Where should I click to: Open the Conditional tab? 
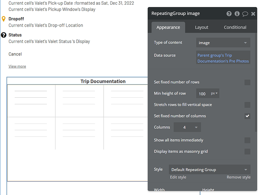[235, 27]
